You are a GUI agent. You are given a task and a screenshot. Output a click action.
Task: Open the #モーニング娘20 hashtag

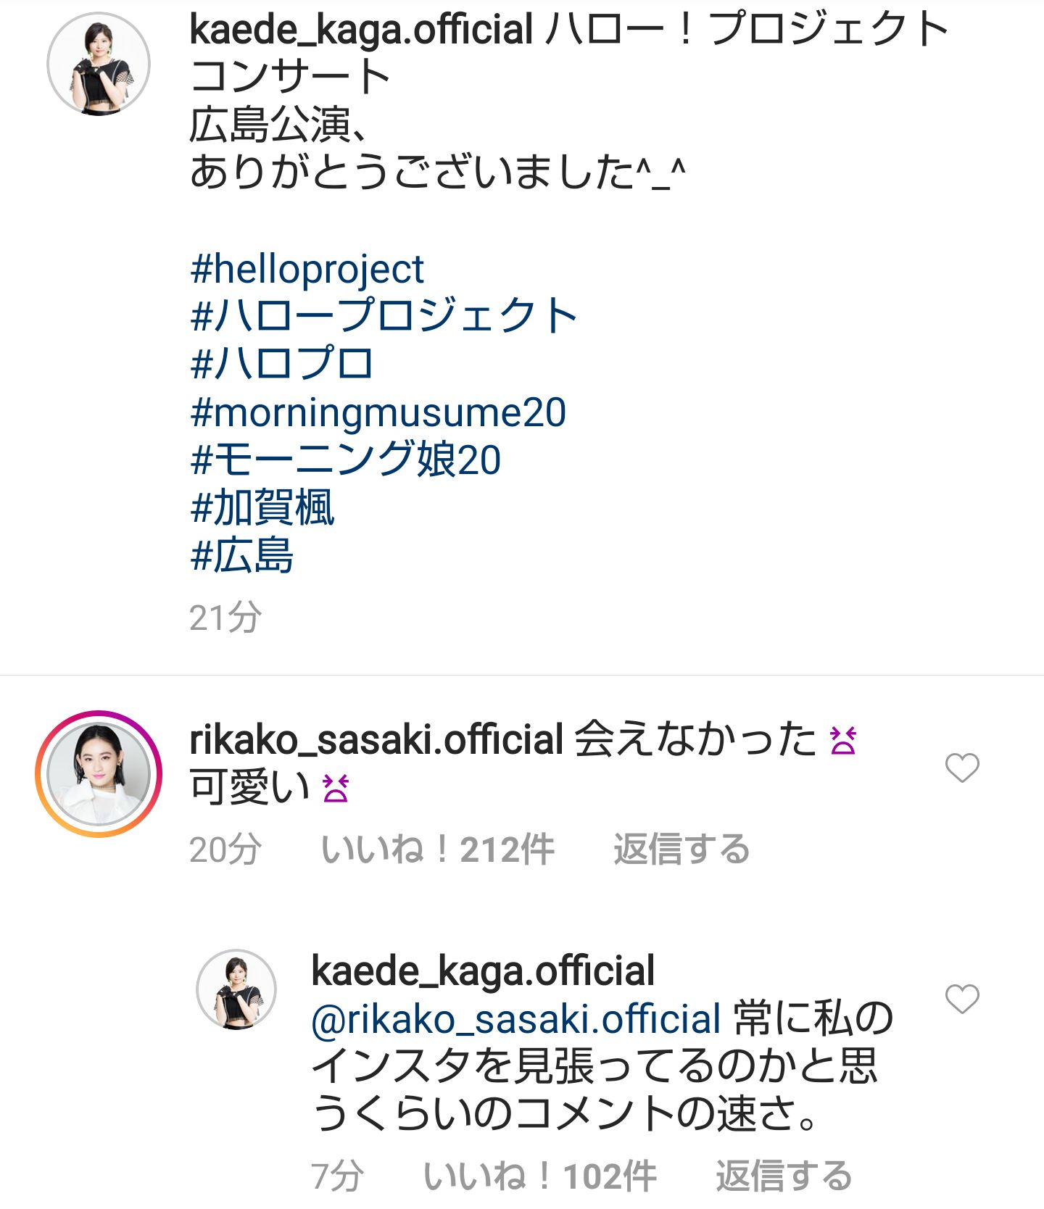coord(345,460)
